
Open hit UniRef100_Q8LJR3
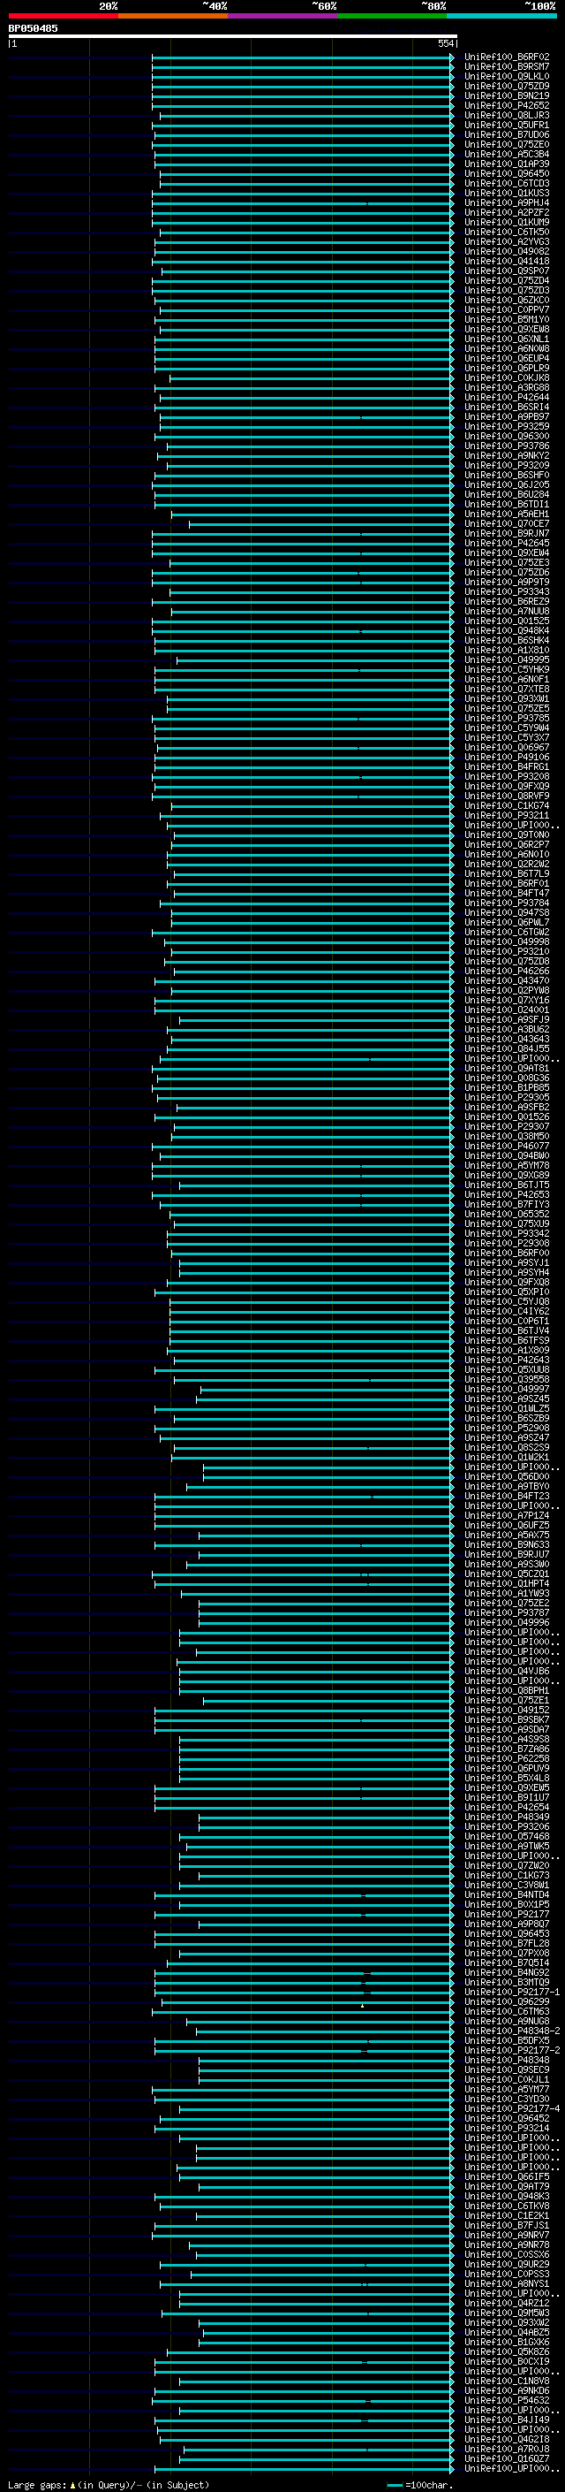point(506,115)
